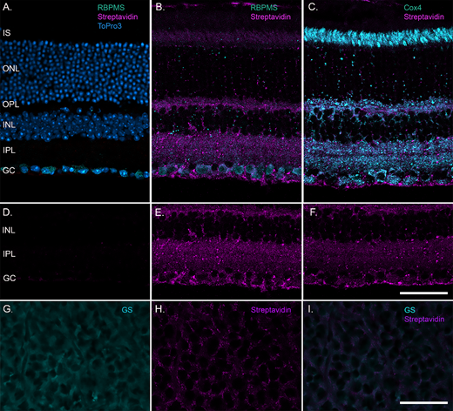Viewport: 453px width, 411px height.
Task: Select the ONL layer label in panel A
Action: pyautogui.click(x=10, y=69)
